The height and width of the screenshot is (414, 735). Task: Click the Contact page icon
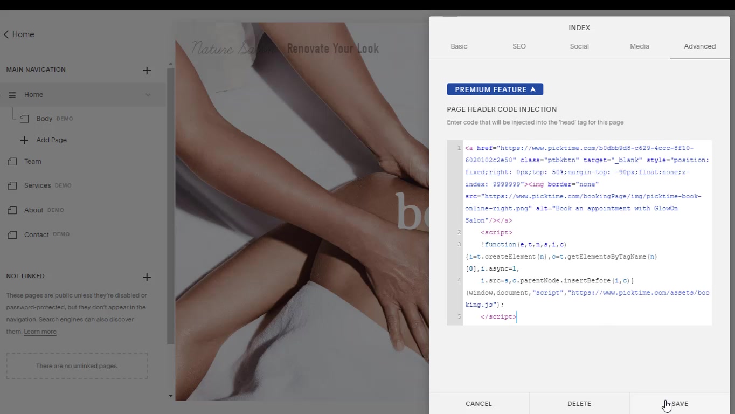click(x=12, y=235)
